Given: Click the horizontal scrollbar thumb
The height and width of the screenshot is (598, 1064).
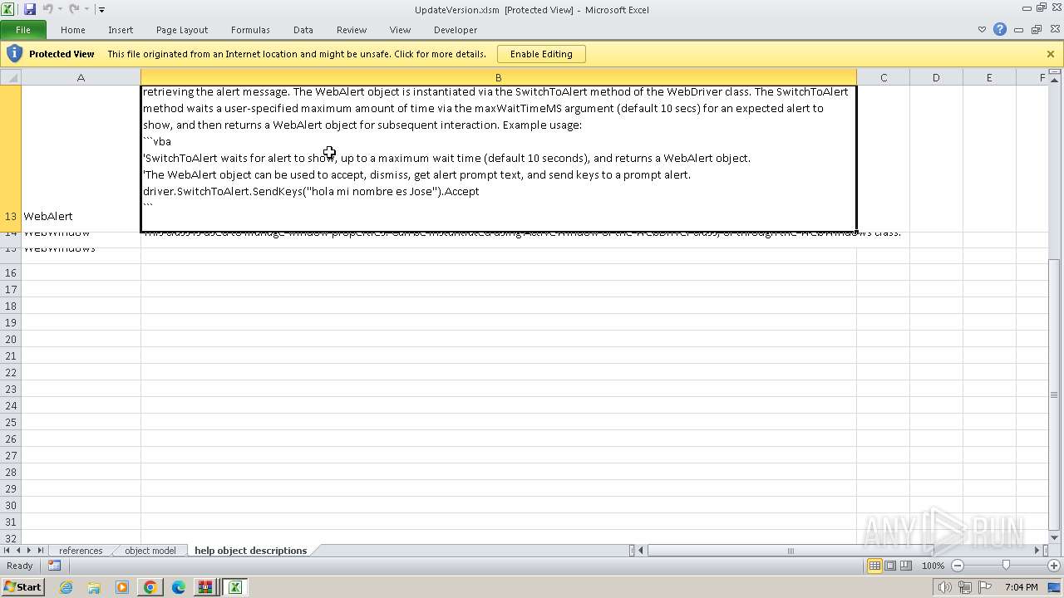Looking at the screenshot, I should pos(791,551).
